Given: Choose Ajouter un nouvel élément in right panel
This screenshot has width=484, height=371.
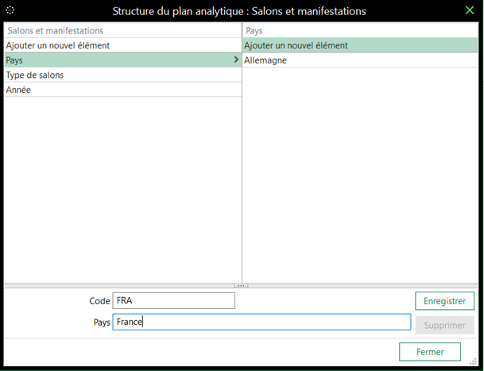Looking at the screenshot, I should 362,45.
